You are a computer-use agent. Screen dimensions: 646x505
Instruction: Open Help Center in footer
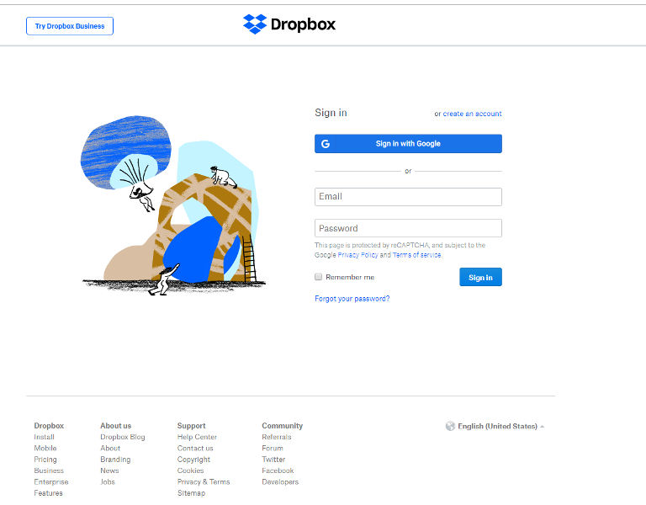click(x=197, y=437)
